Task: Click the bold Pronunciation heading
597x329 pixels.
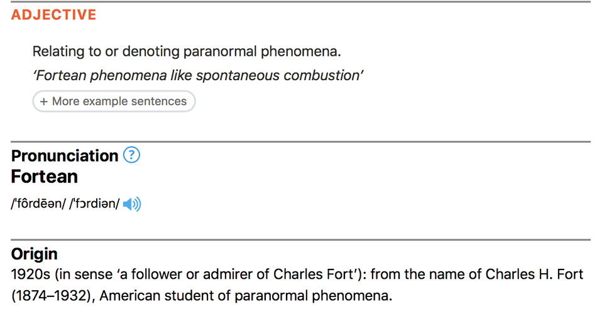Action: click(x=65, y=155)
